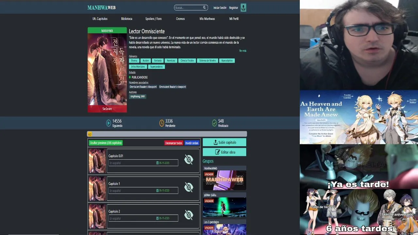Click the Capítulo 1 title text

(x=114, y=184)
